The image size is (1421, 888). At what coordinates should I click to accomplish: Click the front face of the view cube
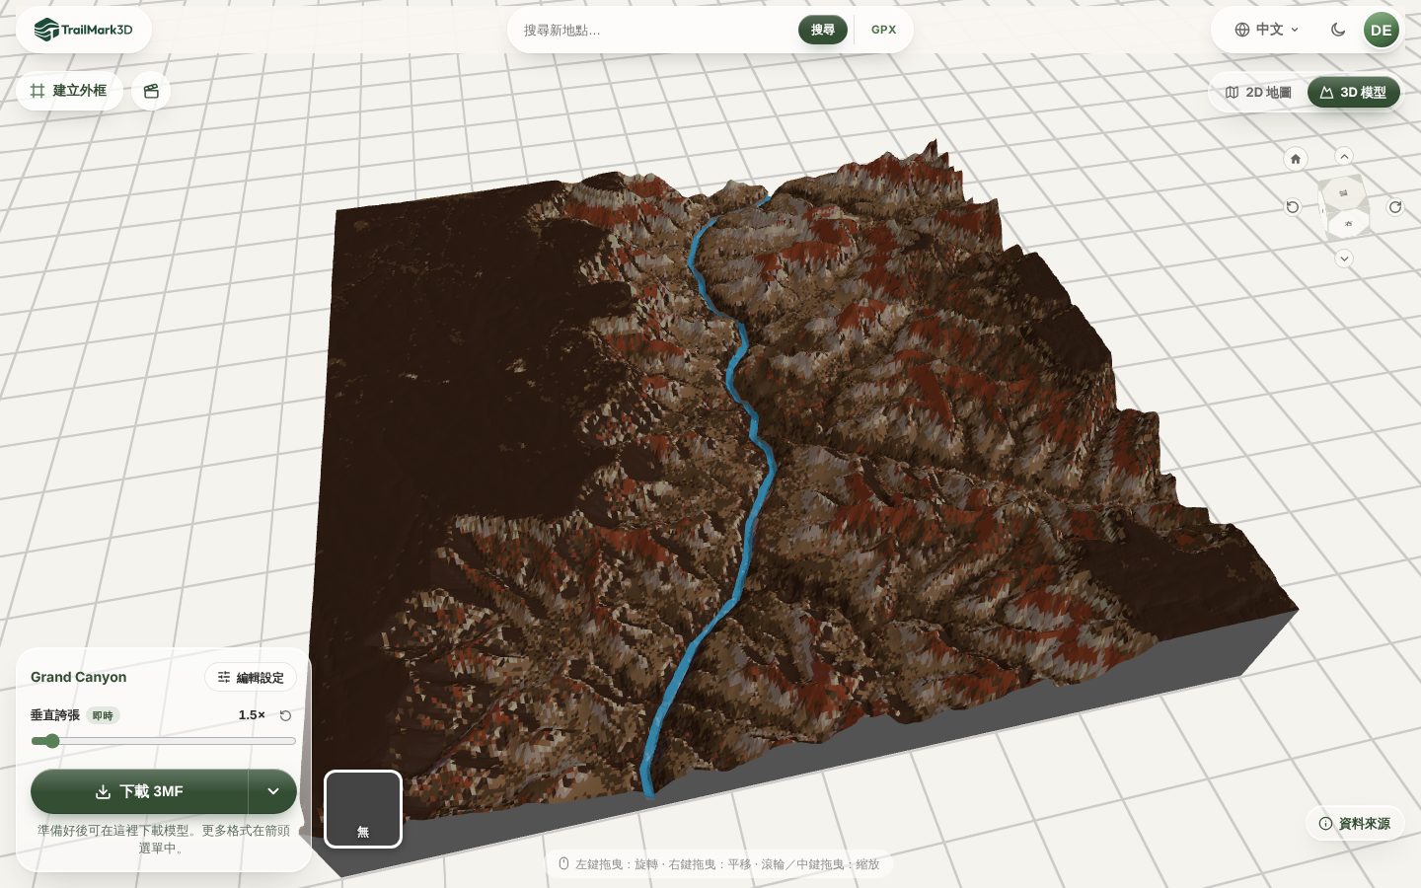pos(1348,224)
